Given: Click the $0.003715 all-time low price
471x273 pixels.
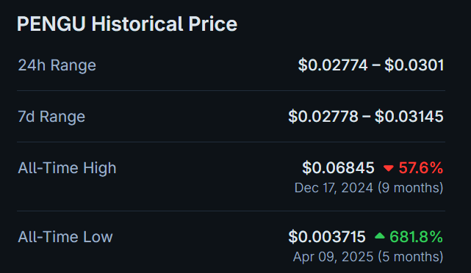Looking at the screenshot, I should pos(327,237).
